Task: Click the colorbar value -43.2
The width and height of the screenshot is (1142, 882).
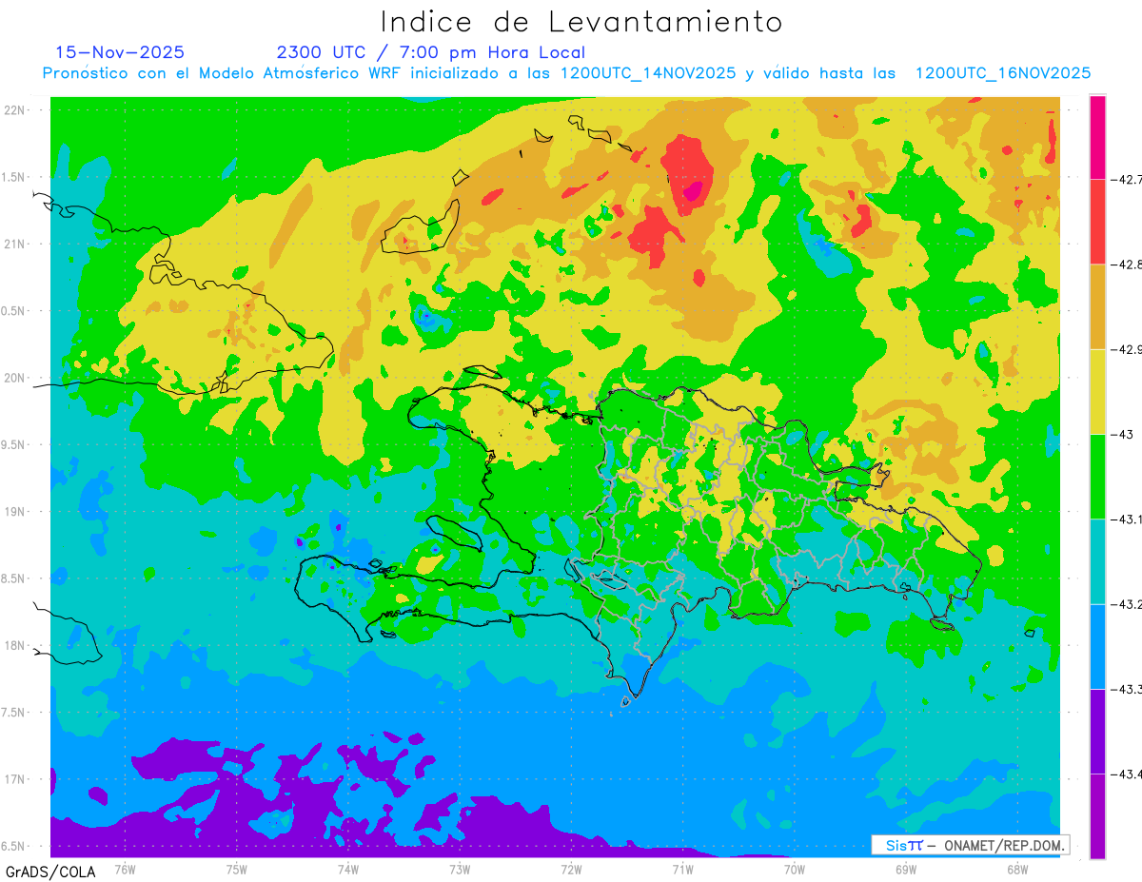Action: click(x=1126, y=604)
